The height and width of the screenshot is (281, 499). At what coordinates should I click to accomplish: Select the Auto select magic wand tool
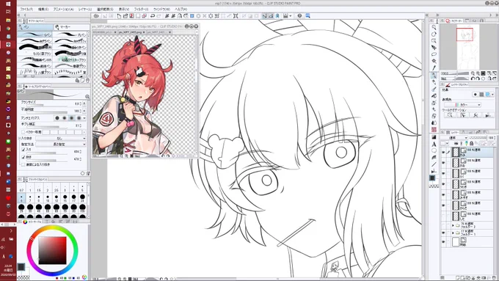(434, 61)
